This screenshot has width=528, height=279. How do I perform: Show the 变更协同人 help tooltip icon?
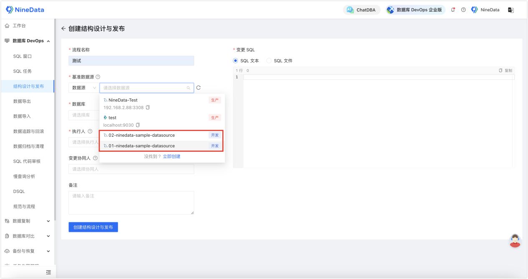pos(95,158)
